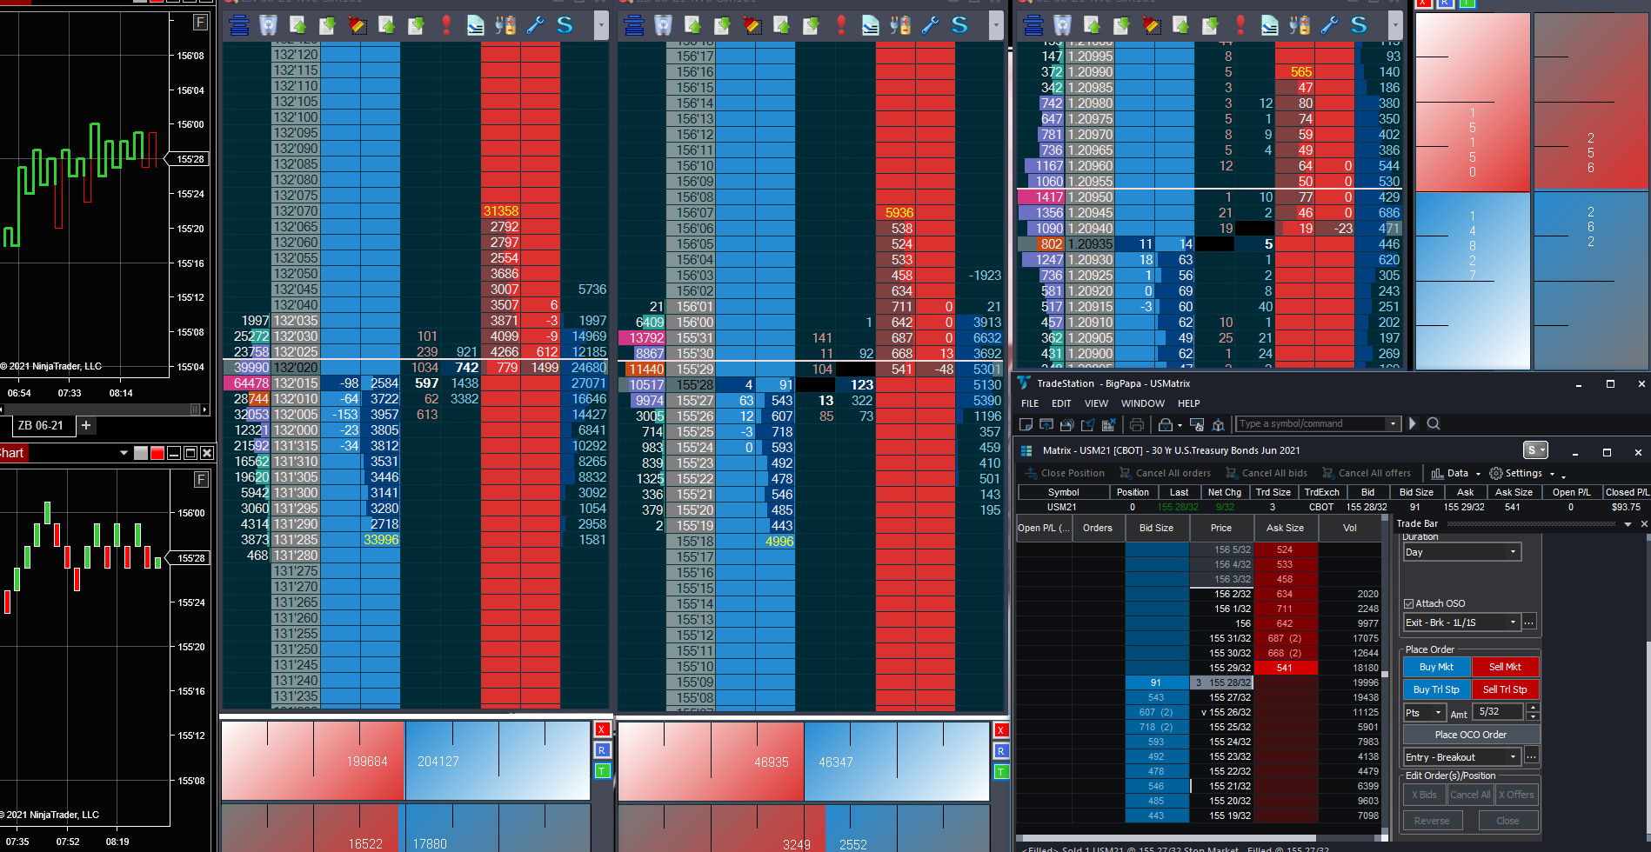Open the HELP menu in TradeStation
Screen dimensions: 1651x852
click(1189, 403)
